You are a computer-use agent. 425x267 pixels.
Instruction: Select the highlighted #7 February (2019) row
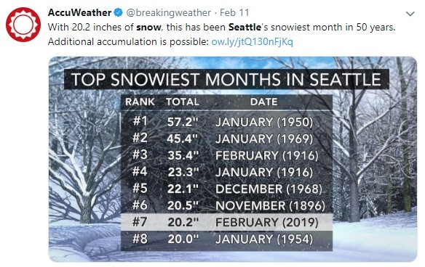click(226, 222)
